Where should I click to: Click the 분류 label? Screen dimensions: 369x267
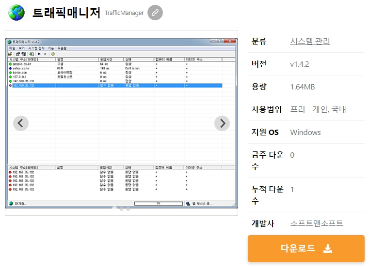[259, 41]
